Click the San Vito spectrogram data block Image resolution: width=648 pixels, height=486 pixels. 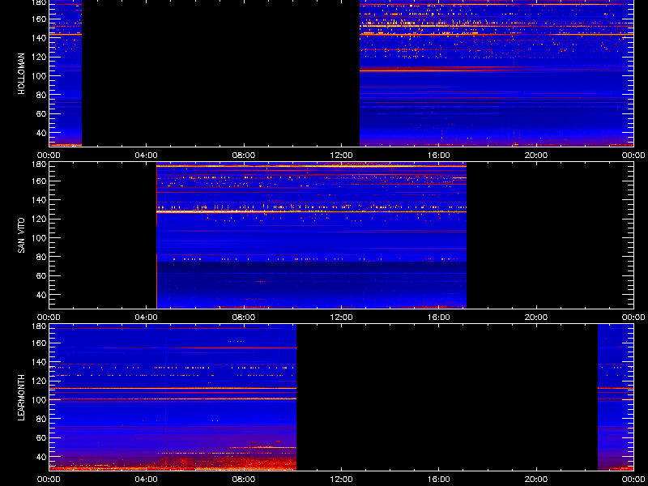click(312, 236)
